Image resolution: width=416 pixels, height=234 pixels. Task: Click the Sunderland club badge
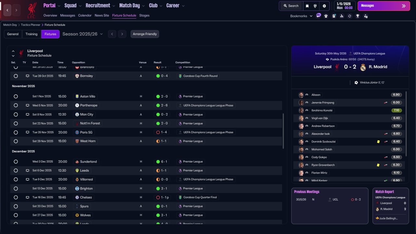coord(77,162)
